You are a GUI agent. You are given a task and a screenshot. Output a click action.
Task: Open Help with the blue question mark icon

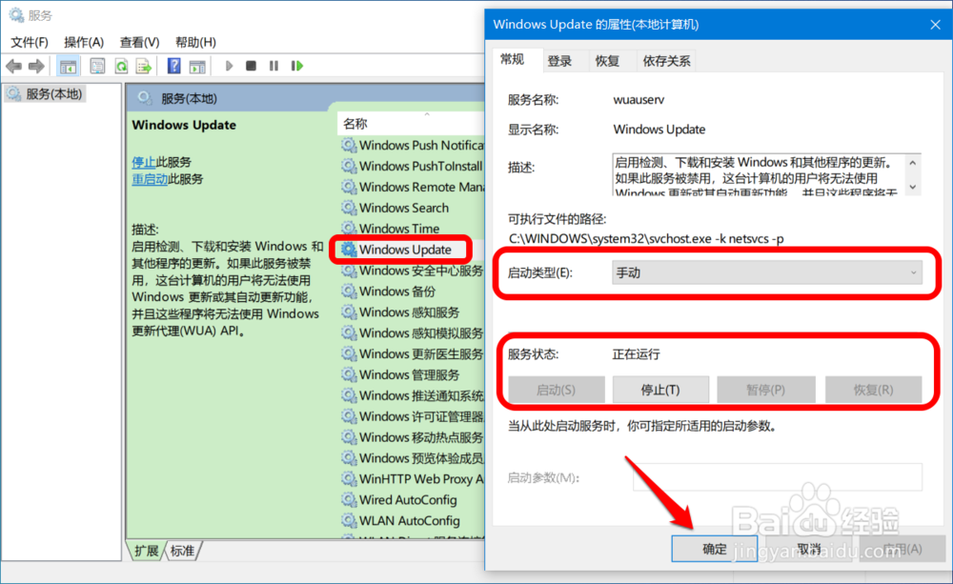point(173,66)
